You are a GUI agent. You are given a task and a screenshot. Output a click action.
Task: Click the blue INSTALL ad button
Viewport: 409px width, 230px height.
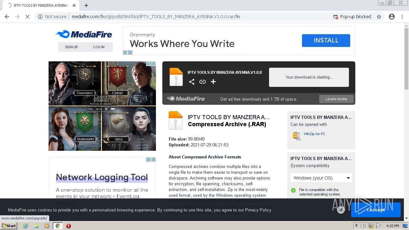tap(326, 41)
